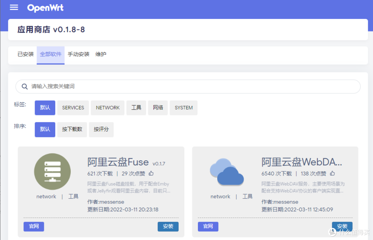Install 阿里云盘WebDAV app
This screenshot has height=240, width=373.
(x=342, y=227)
